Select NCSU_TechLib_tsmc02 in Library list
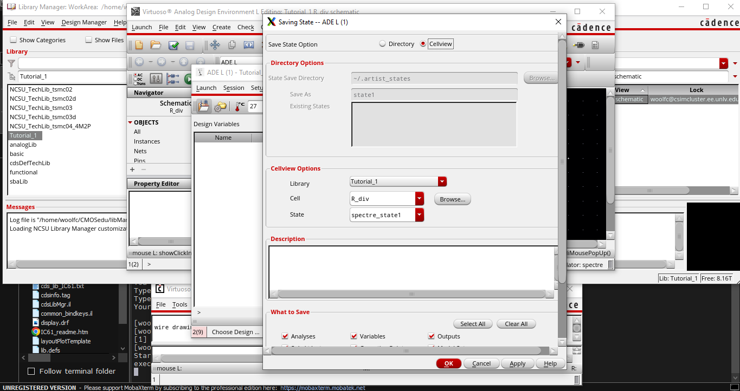The image size is (740, 391). pyautogui.click(x=41, y=89)
